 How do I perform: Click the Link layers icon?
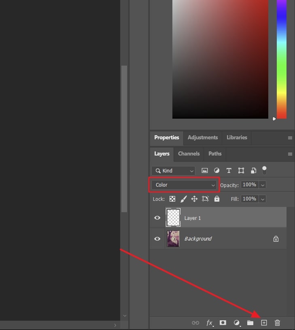point(195,323)
